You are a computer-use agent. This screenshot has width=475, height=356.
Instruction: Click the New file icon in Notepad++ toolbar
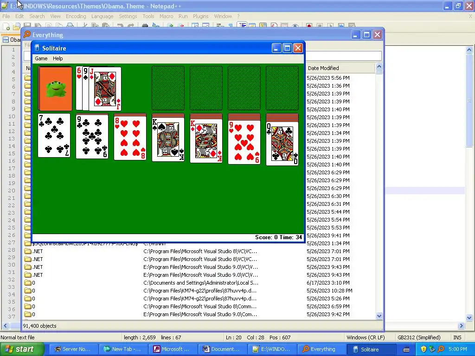pos(6,26)
